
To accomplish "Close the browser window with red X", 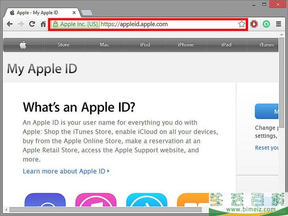I will point(278,4).
